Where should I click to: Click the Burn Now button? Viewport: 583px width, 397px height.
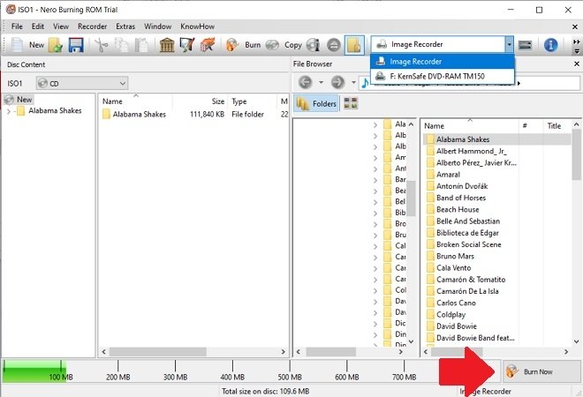[x=541, y=371]
